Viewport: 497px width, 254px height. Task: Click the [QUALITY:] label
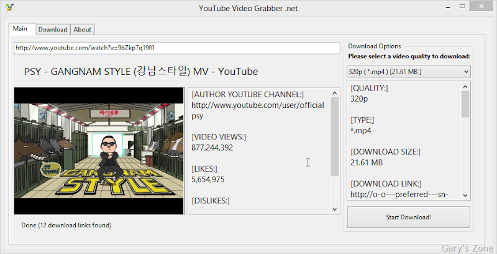click(x=369, y=88)
